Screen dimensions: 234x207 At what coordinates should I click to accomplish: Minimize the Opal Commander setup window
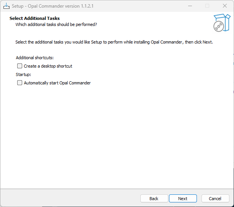point(190,6)
